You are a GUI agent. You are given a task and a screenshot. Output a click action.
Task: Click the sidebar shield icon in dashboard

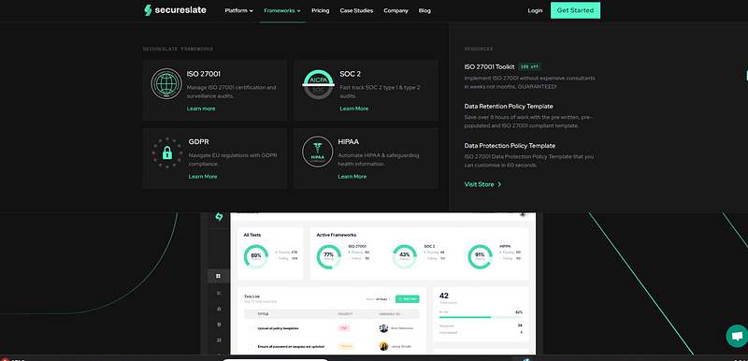pos(219,325)
